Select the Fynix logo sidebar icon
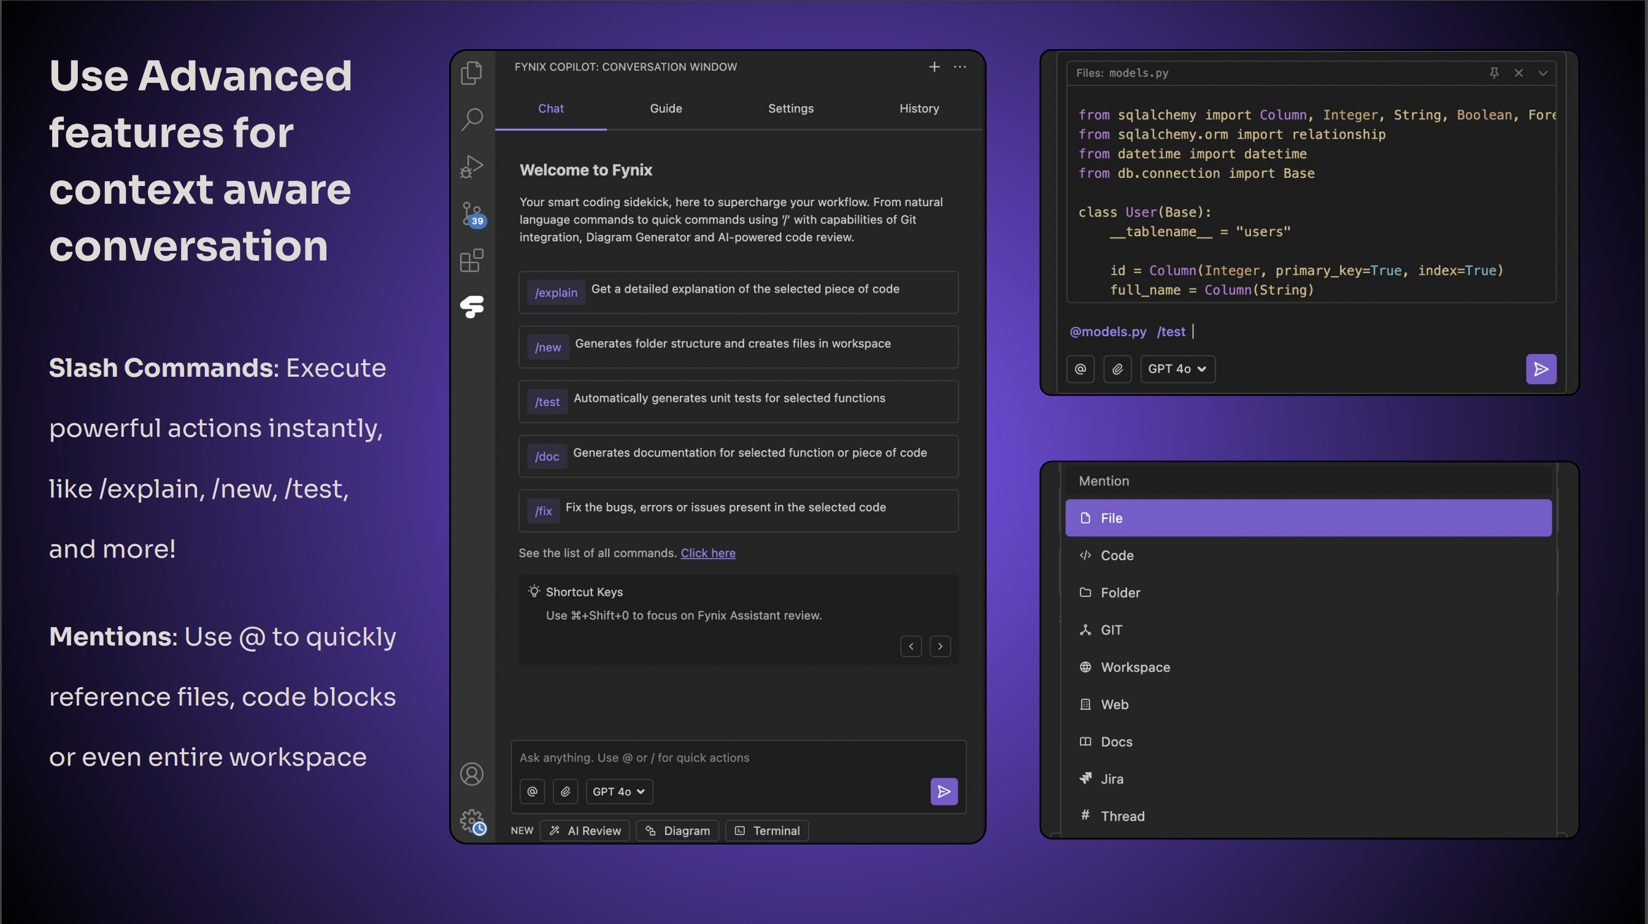Image resolution: width=1648 pixels, height=924 pixels. tap(472, 307)
